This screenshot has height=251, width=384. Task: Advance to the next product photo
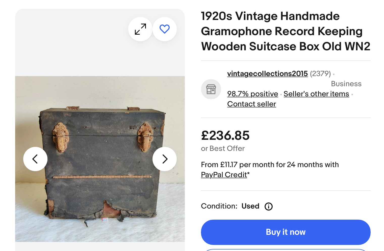click(165, 159)
